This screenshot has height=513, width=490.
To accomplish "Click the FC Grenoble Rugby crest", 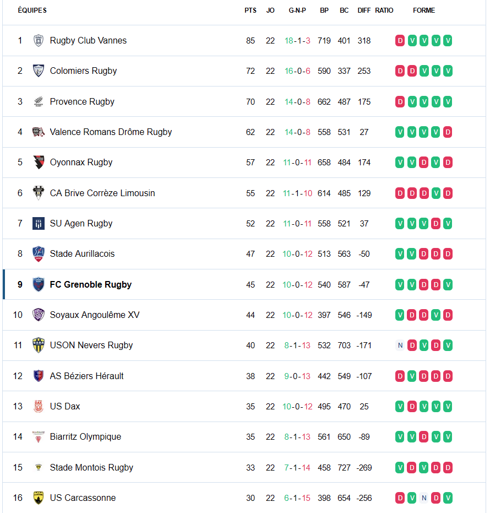I will [x=38, y=285].
